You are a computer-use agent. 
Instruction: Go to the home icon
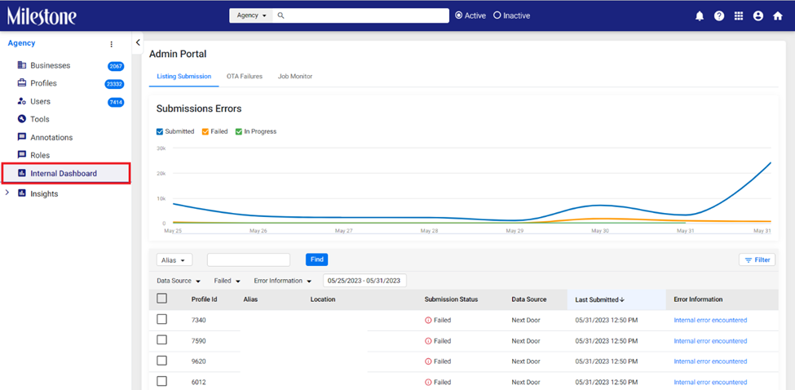click(778, 16)
